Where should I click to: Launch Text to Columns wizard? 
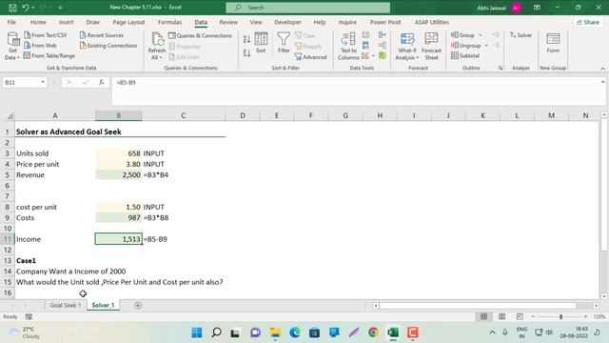(348, 46)
